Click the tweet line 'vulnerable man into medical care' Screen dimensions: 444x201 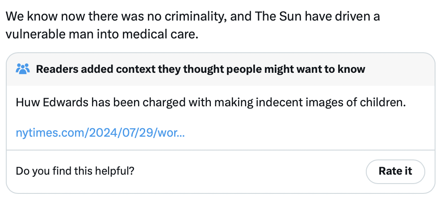pyautogui.click(x=101, y=34)
